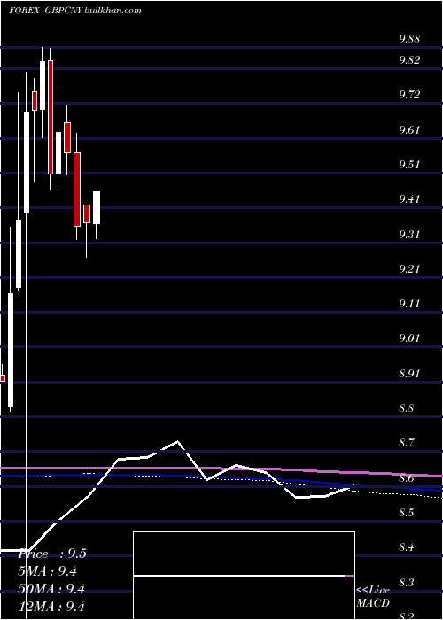Click the 8.6 price axis label
The width and height of the screenshot is (443, 620).
click(406, 478)
